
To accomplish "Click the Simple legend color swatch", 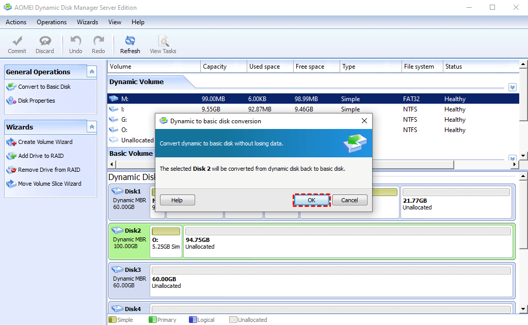I will click(x=113, y=320).
